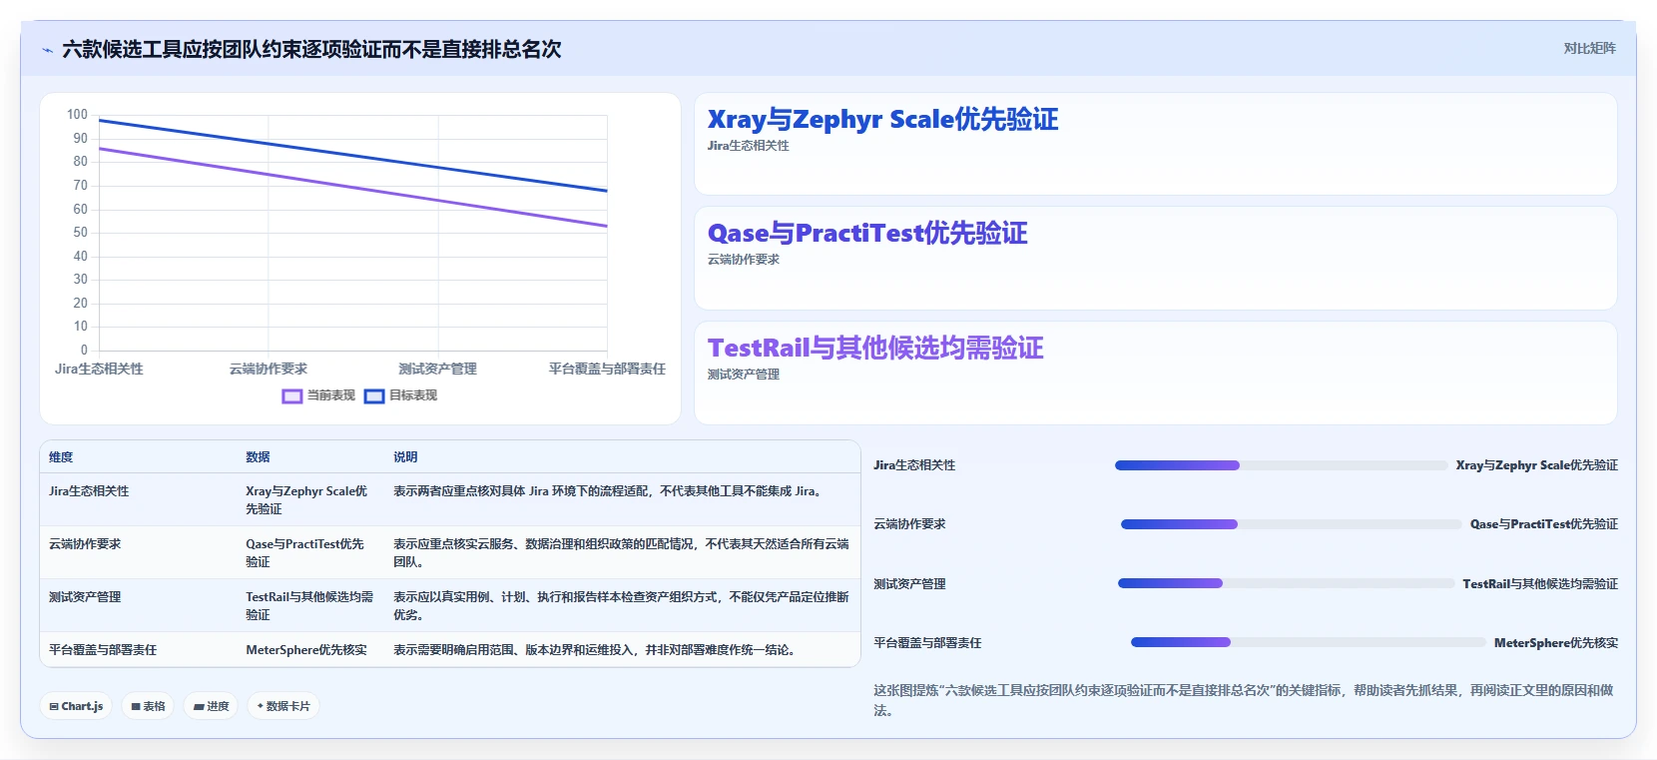Viewport: 1657px width, 760px height.
Task: Click the Jira生态相关性 progress bar
Action: [1281, 465]
